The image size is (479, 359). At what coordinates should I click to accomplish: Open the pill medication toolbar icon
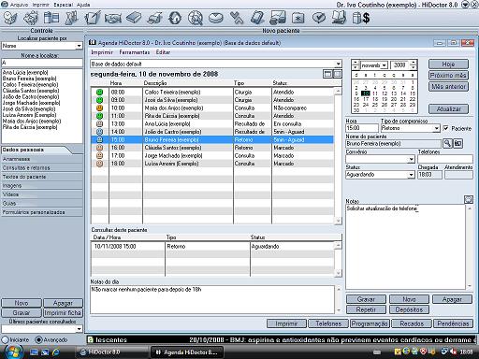click(216, 18)
